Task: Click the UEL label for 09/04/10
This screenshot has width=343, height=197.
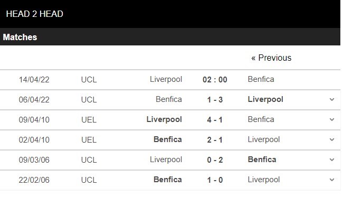Action: coord(89,120)
